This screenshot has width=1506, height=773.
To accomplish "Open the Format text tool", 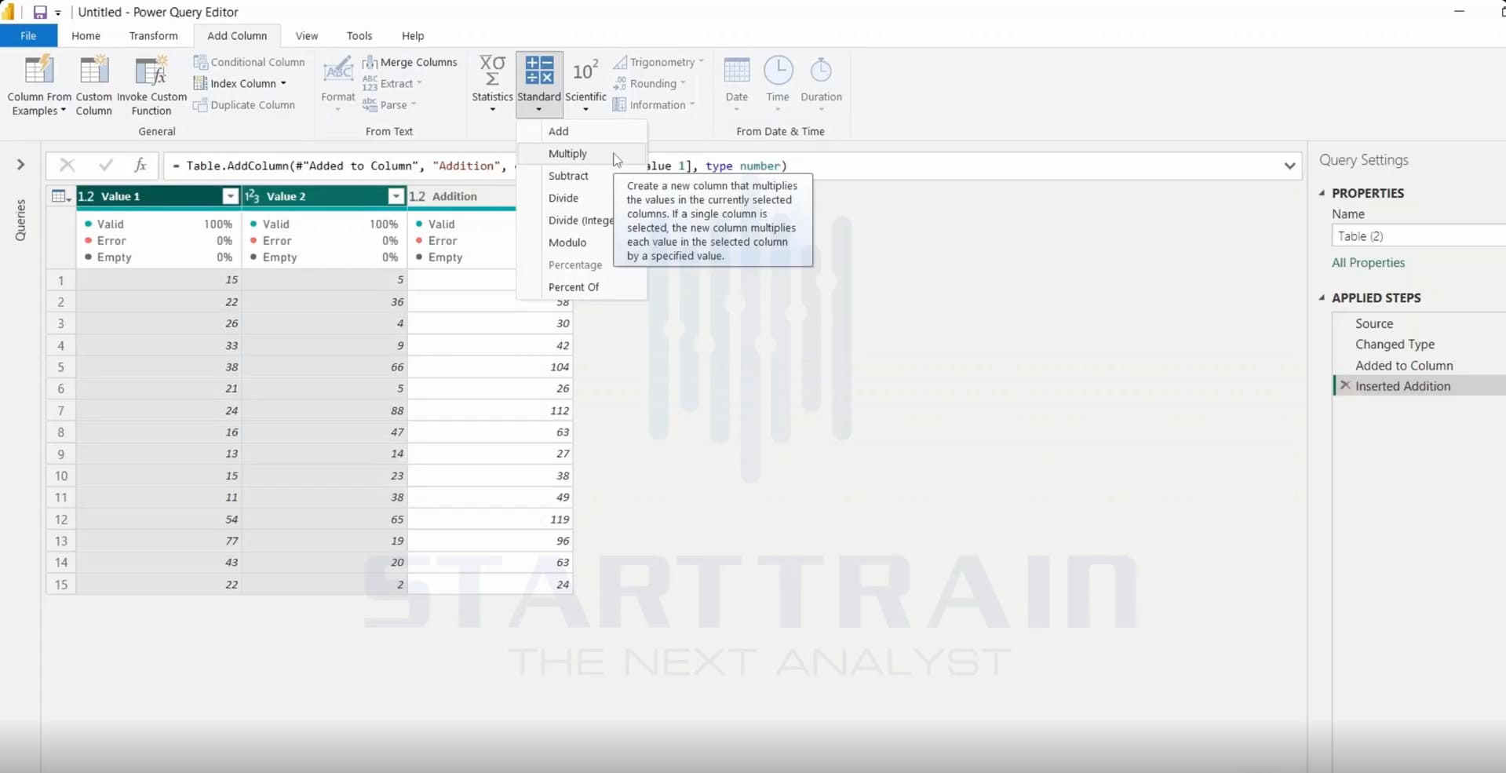I will (x=338, y=82).
